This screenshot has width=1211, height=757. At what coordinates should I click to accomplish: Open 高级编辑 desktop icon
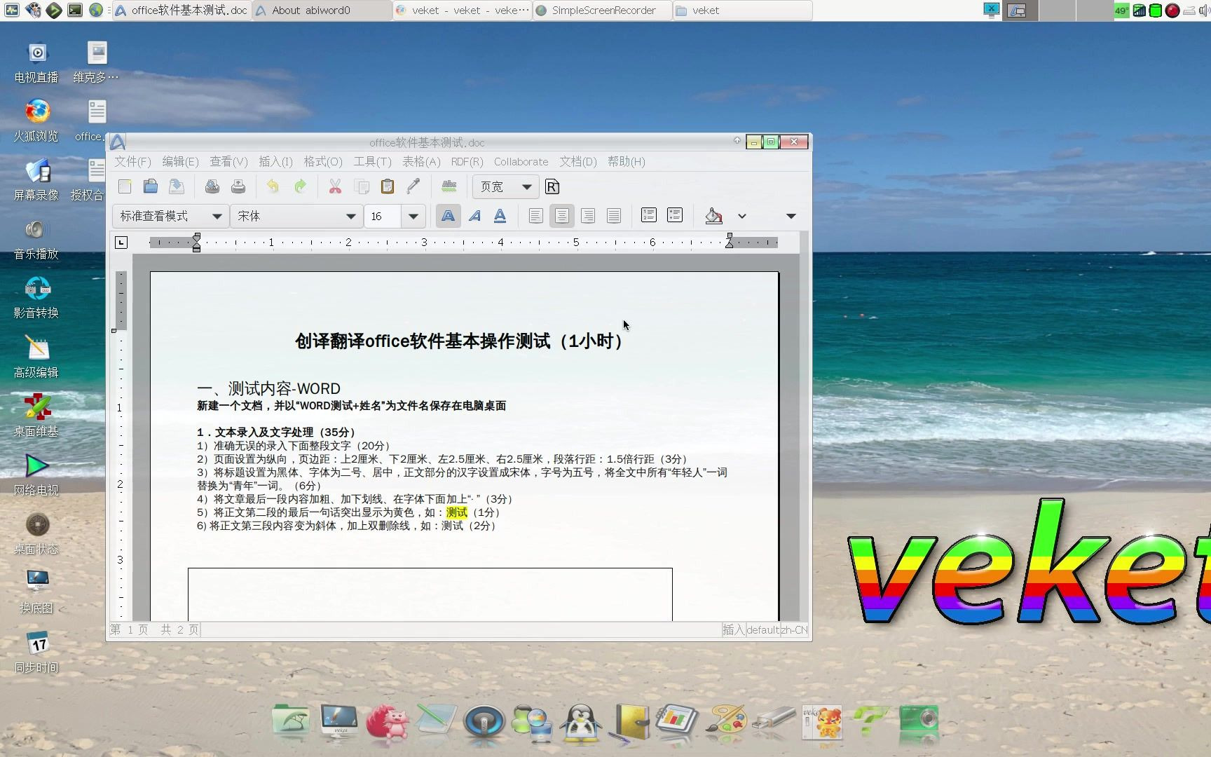pos(36,357)
